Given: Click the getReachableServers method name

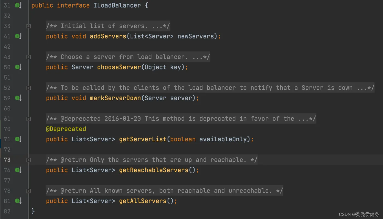Looking at the screenshot, I should click(154, 170).
